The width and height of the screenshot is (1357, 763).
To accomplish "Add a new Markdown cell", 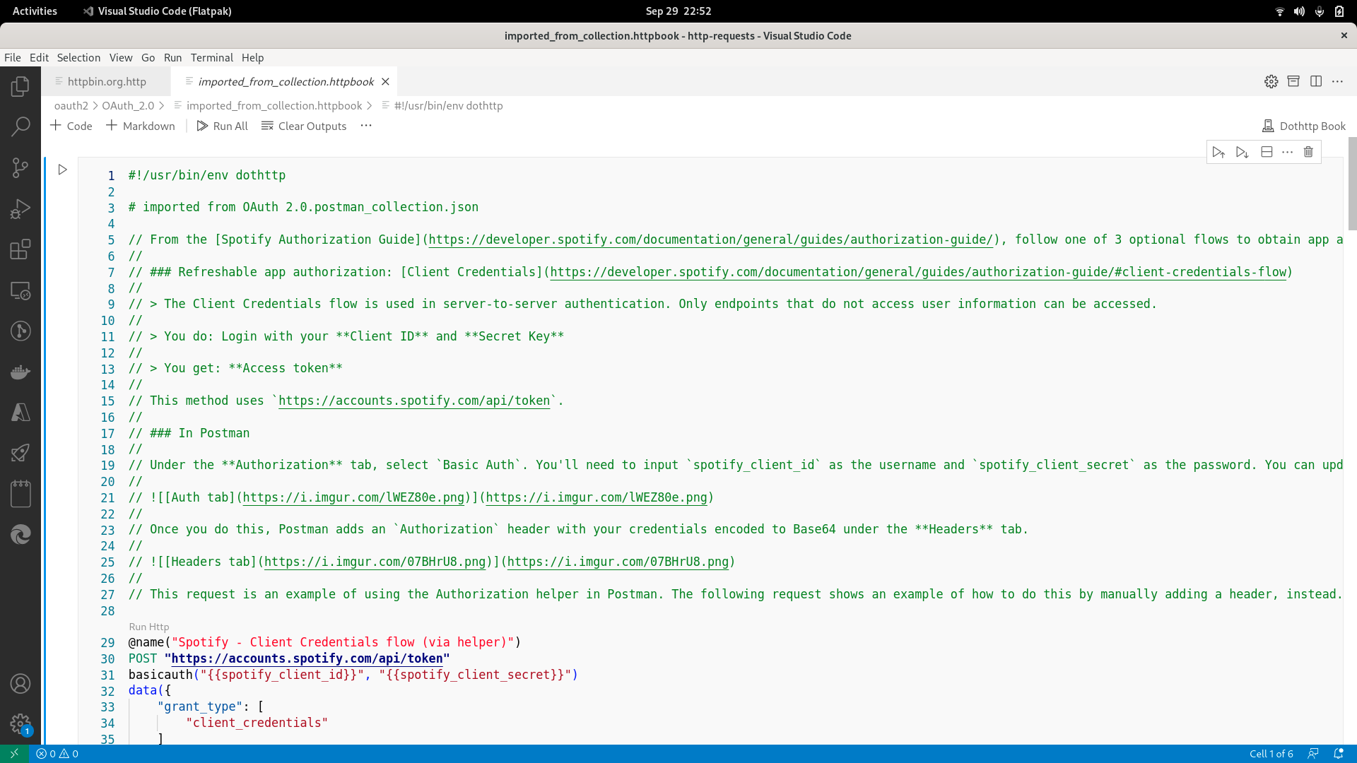I will point(141,126).
